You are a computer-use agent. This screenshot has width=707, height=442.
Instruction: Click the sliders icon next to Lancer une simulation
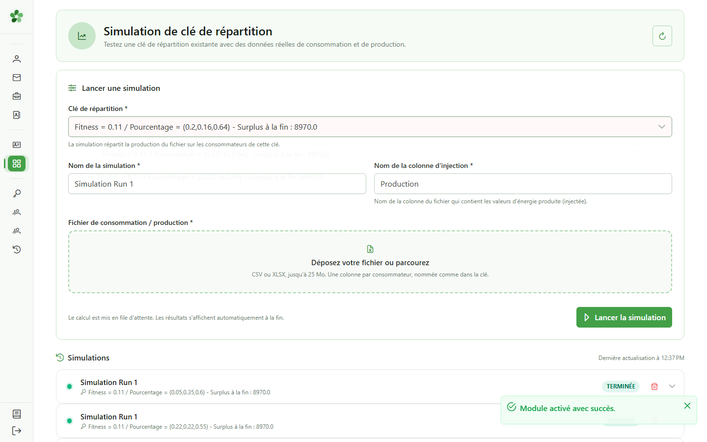point(72,88)
